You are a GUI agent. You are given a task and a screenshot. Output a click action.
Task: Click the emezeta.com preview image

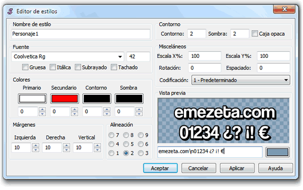(223, 121)
